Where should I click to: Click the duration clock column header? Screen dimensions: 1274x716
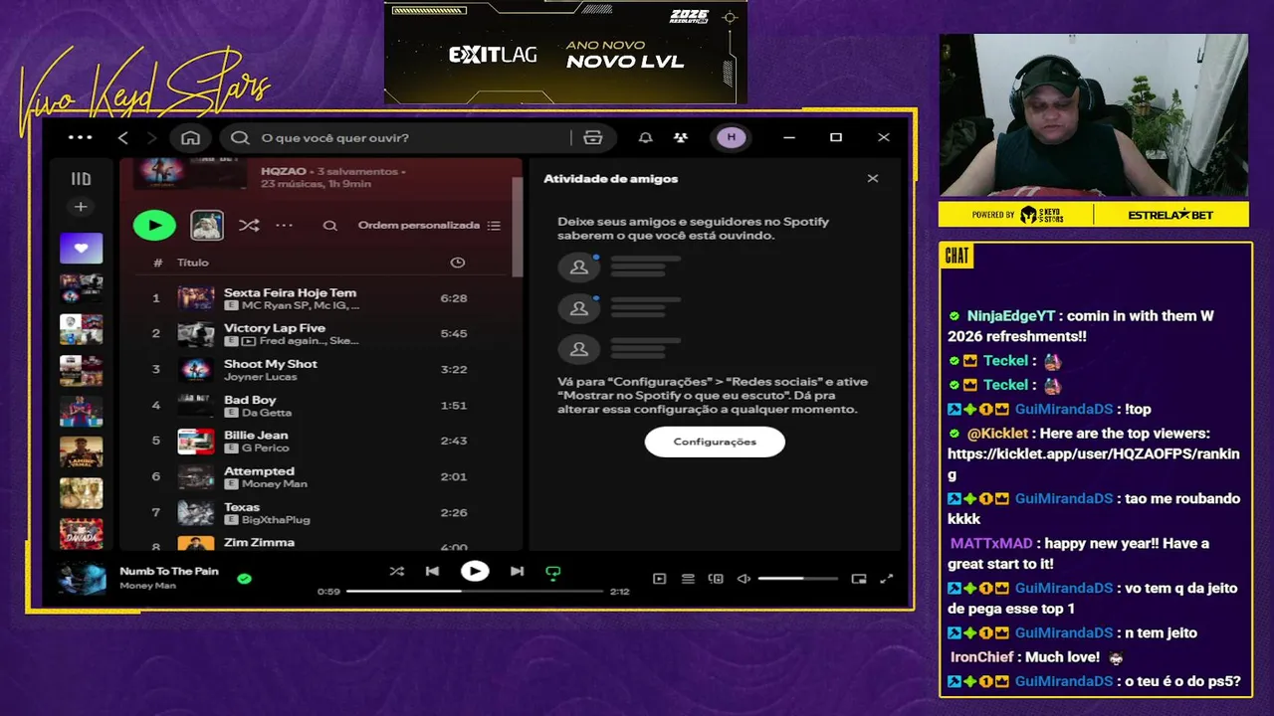coord(458,263)
